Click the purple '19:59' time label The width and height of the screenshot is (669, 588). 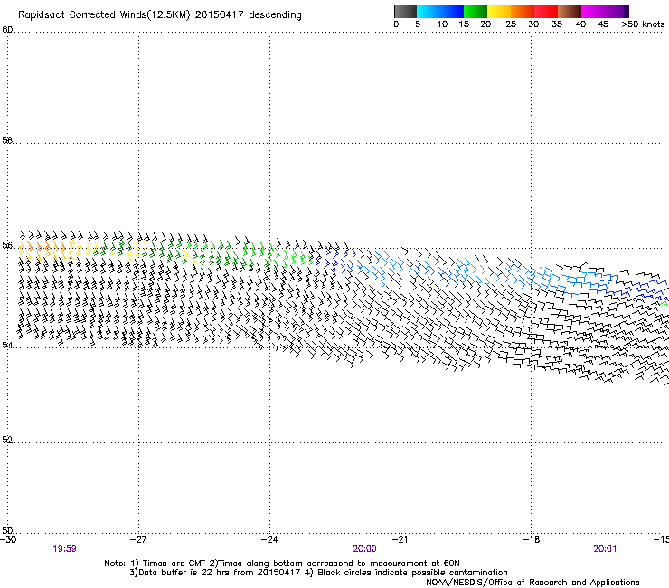(x=64, y=549)
